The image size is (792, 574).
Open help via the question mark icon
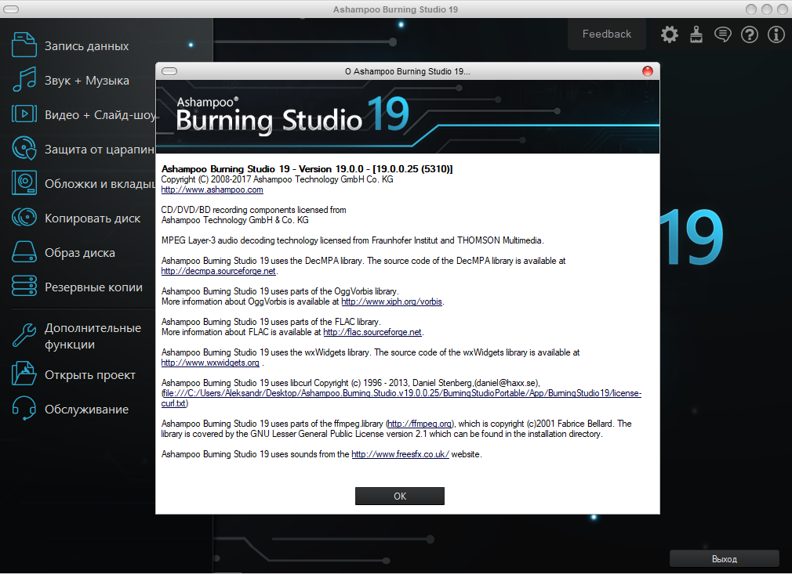point(750,34)
